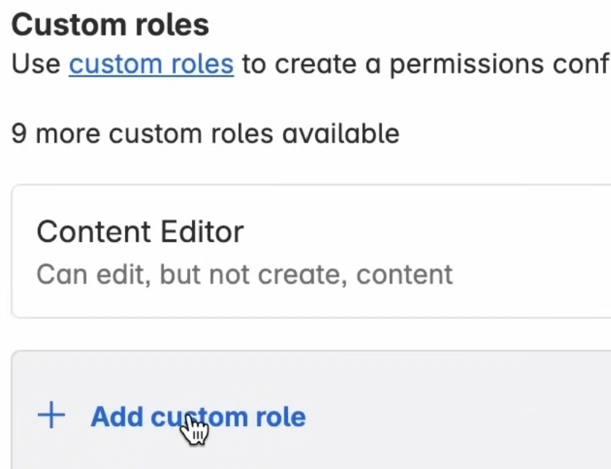Click the word 'Use' before the link
The image size is (611, 469).
click(36, 64)
